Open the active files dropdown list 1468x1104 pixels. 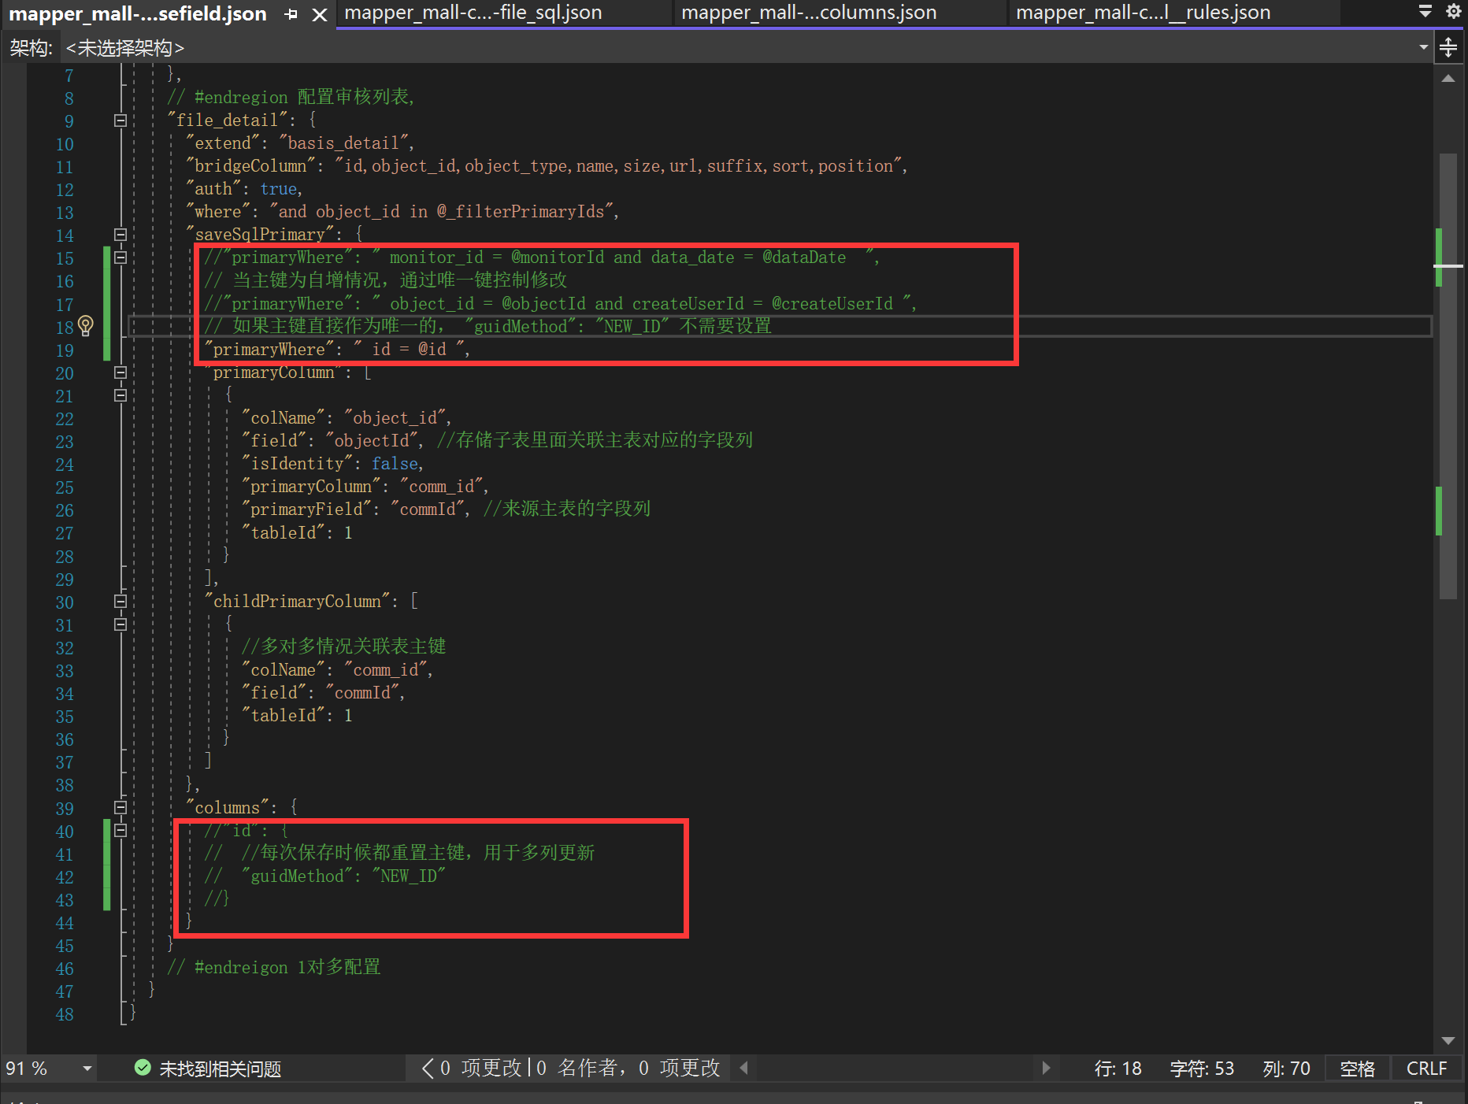pos(1425,11)
